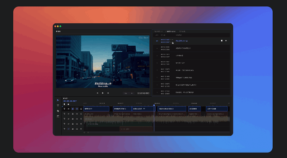Lock the Bustling city track
This screenshot has height=158, width=287.
81,114
